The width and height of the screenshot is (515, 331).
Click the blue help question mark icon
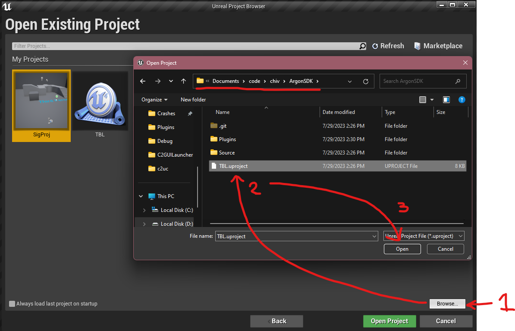point(462,100)
